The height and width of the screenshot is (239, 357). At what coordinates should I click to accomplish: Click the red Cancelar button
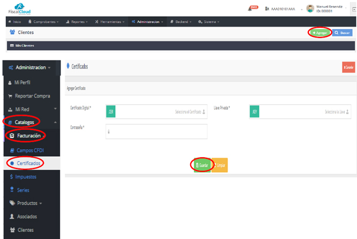click(x=348, y=67)
